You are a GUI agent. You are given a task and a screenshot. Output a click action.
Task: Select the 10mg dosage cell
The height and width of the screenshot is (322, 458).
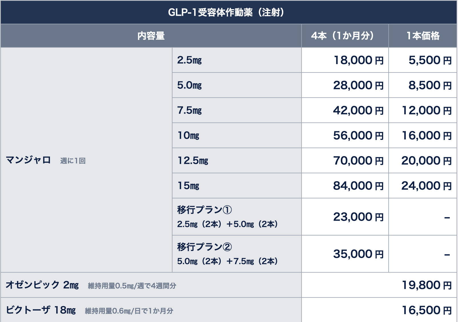pos(188,136)
